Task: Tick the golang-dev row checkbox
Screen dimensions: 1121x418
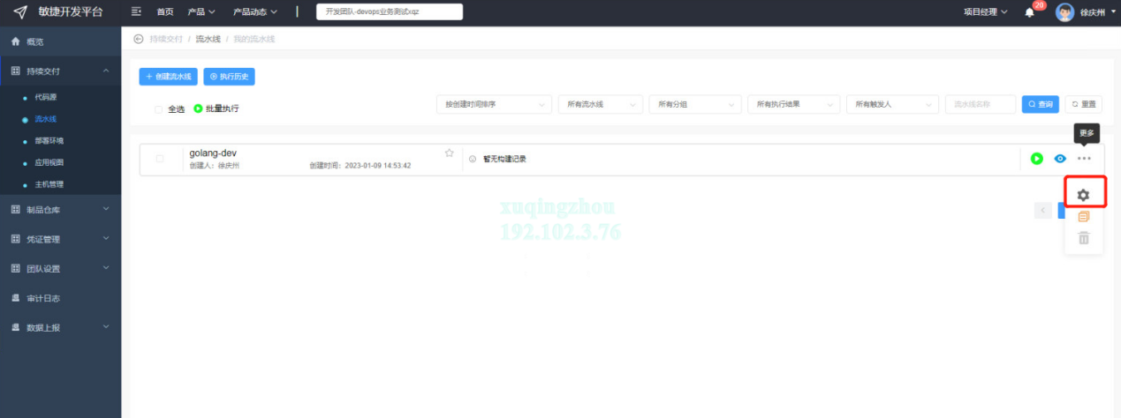Action: 160,159
